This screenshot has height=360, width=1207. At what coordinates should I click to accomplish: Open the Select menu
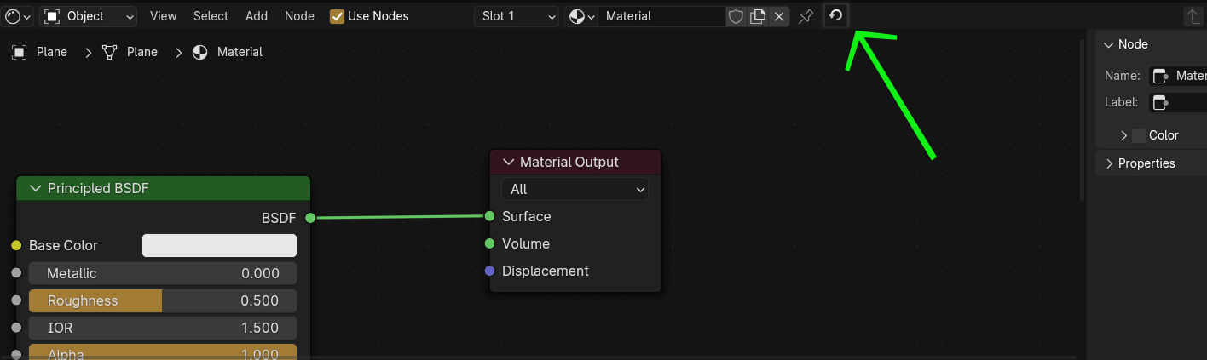[211, 16]
